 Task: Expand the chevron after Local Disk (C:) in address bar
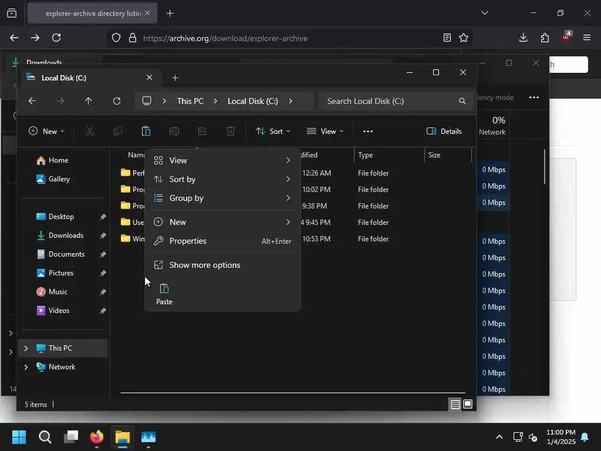point(291,101)
